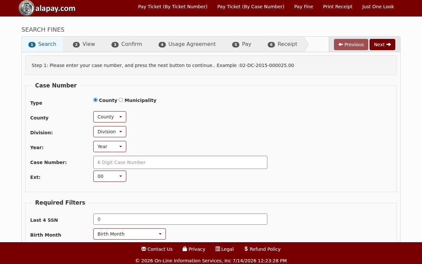Click the 6 Digit Case Number field
The image size is (422, 264).
(x=180, y=162)
